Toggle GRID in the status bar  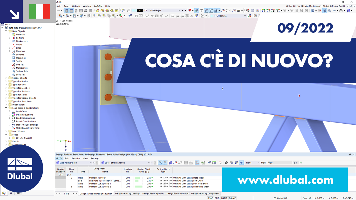click(x=217, y=198)
